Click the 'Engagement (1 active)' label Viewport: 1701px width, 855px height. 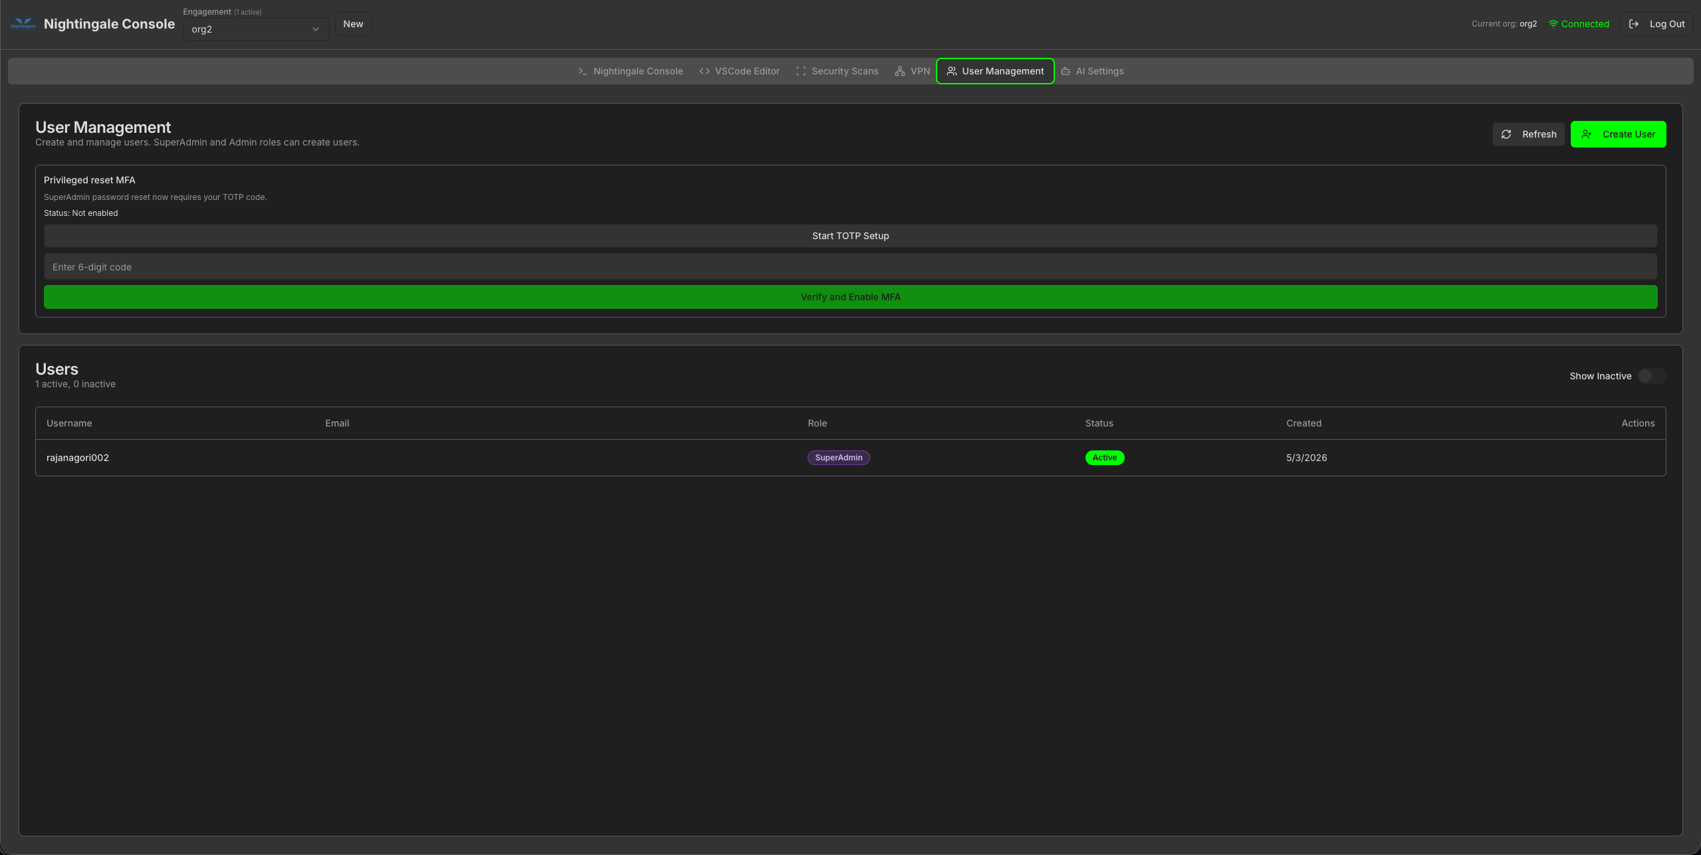pos(222,12)
